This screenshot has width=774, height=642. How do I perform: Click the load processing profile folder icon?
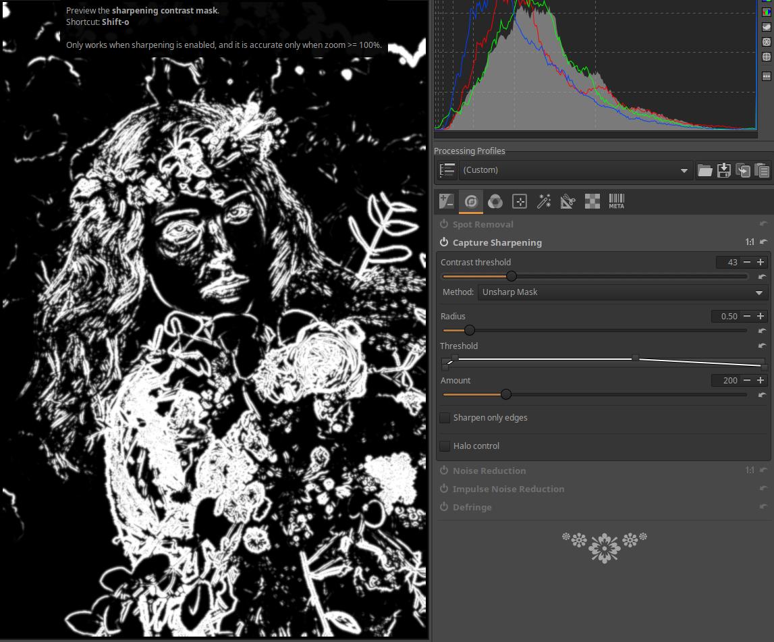coord(704,170)
